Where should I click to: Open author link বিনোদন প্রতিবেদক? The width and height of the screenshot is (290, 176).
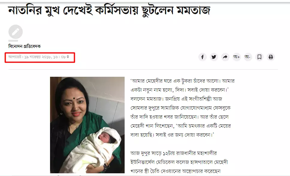[24, 46]
